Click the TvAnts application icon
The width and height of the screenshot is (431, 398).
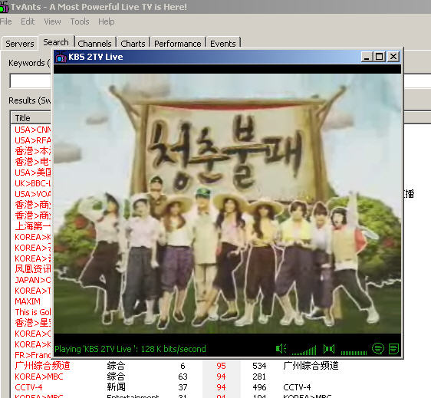(4, 7)
